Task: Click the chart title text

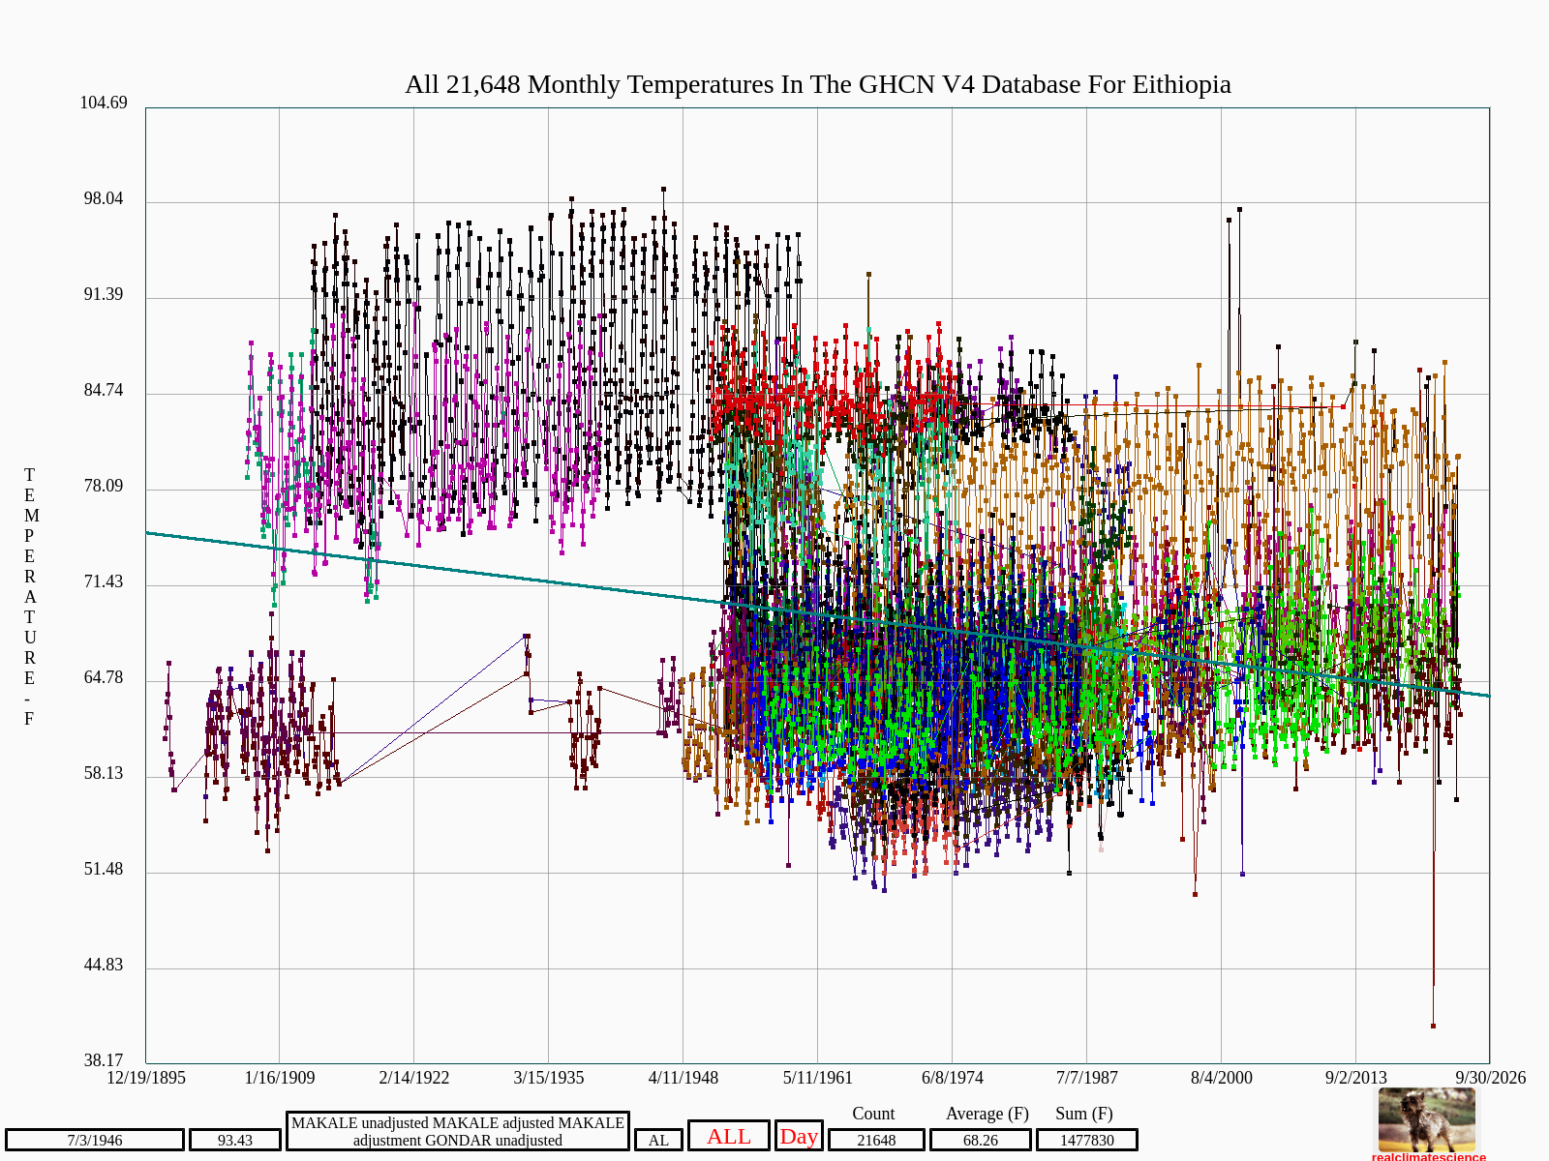Action: (818, 84)
